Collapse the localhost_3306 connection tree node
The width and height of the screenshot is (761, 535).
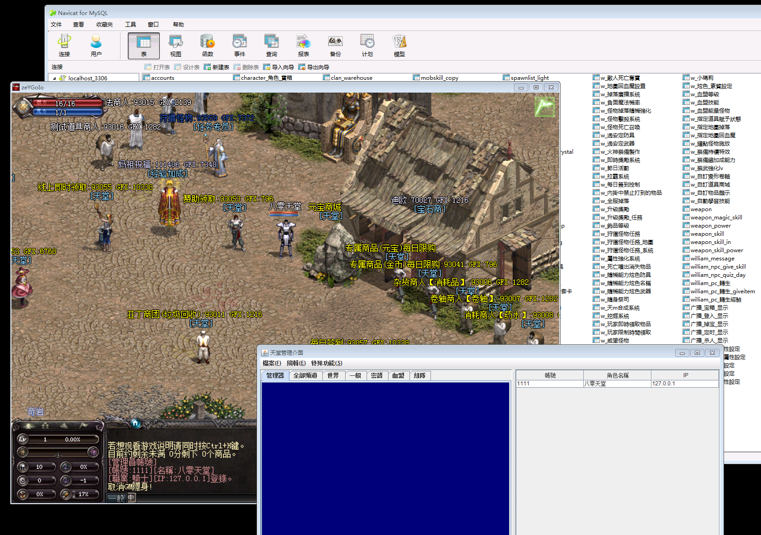click(55, 78)
